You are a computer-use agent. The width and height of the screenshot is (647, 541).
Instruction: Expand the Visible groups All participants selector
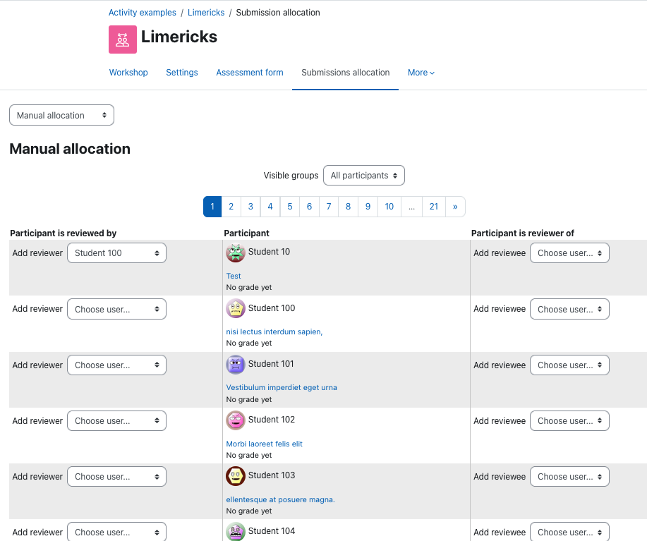(364, 175)
